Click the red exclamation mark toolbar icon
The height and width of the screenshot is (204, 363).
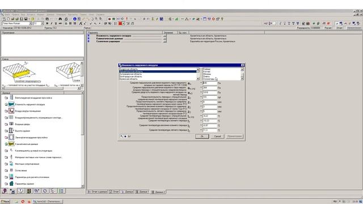pos(126,19)
